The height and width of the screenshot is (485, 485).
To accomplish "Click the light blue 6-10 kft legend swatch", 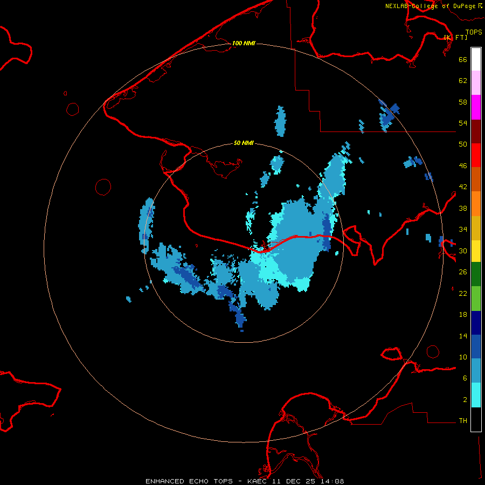I will tap(476, 371).
